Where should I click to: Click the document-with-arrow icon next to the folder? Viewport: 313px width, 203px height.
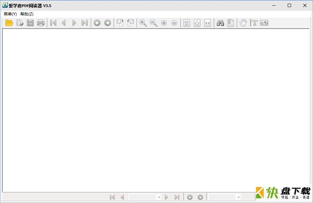point(20,23)
